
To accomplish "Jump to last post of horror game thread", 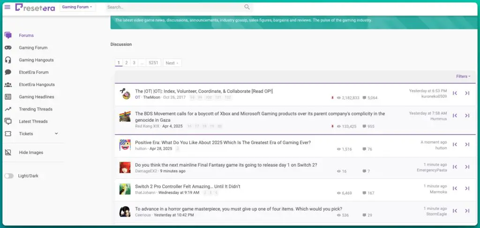I will coord(467,211).
